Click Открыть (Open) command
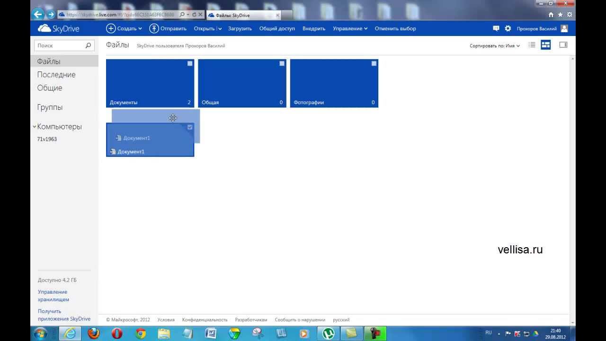This screenshot has width=606, height=341. click(204, 28)
